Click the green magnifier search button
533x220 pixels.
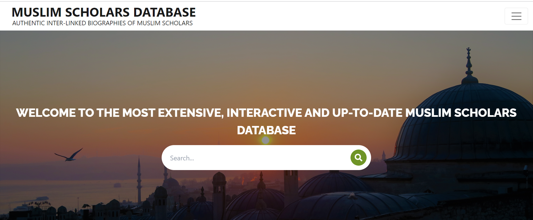point(358,158)
